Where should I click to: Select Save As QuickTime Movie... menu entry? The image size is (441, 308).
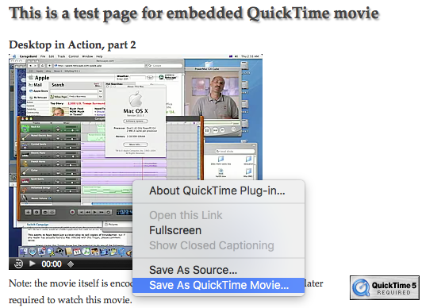point(219,285)
